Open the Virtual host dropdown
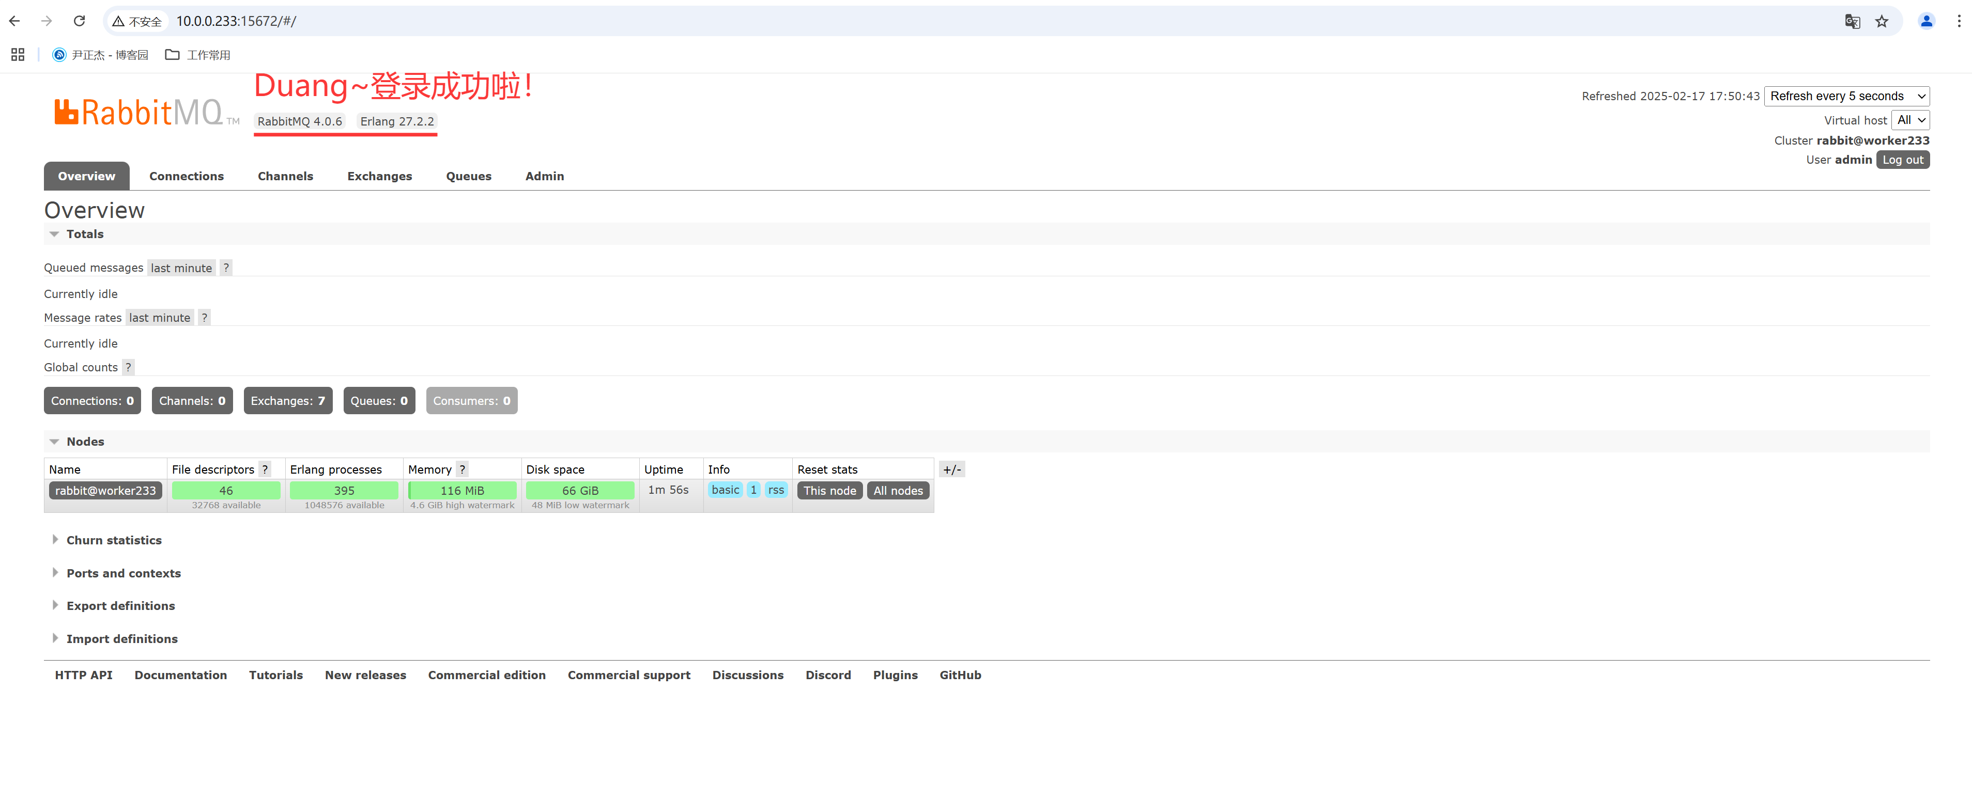 [x=1910, y=119]
